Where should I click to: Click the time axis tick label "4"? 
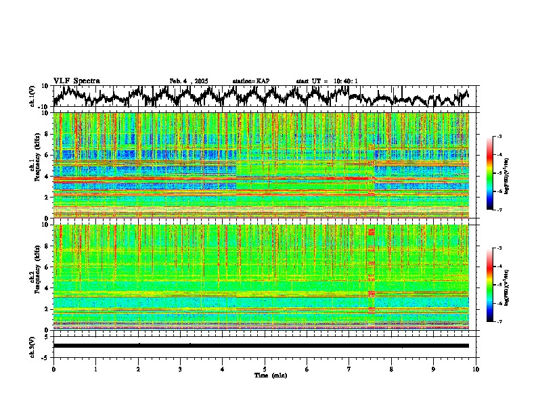click(x=223, y=369)
